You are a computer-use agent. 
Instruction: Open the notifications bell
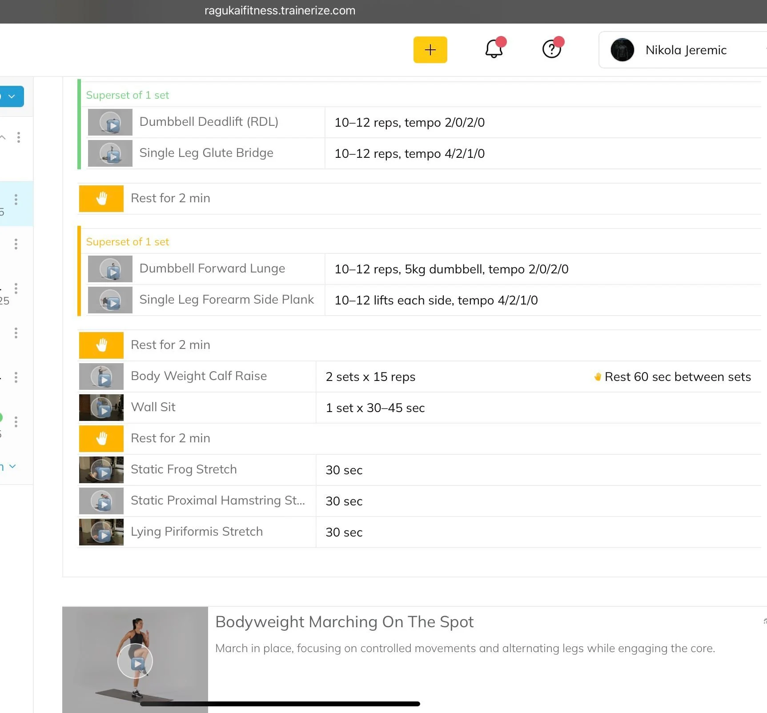point(494,49)
